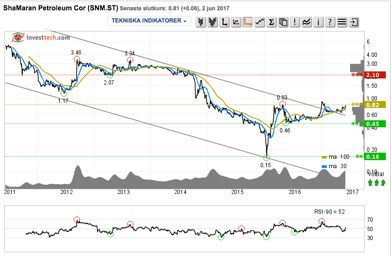Open the Tekniska Indikatorer dropdown
391x256 pixels.
point(149,21)
